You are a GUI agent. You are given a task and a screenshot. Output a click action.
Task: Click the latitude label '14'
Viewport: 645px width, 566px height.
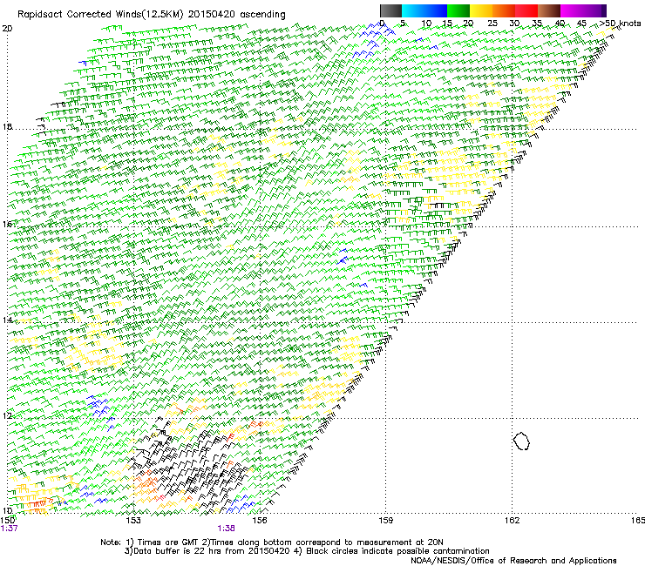coord(7,320)
